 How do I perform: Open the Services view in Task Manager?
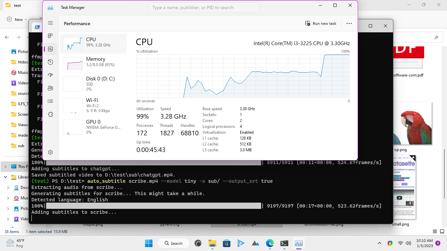pyautogui.click(x=50, y=114)
